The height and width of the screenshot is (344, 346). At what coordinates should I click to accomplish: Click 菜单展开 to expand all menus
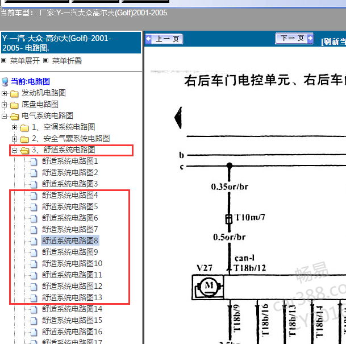(x=25, y=61)
